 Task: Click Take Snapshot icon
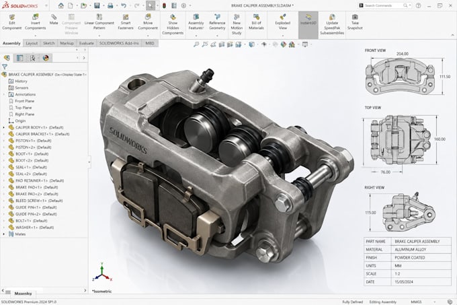pyautogui.click(x=355, y=22)
